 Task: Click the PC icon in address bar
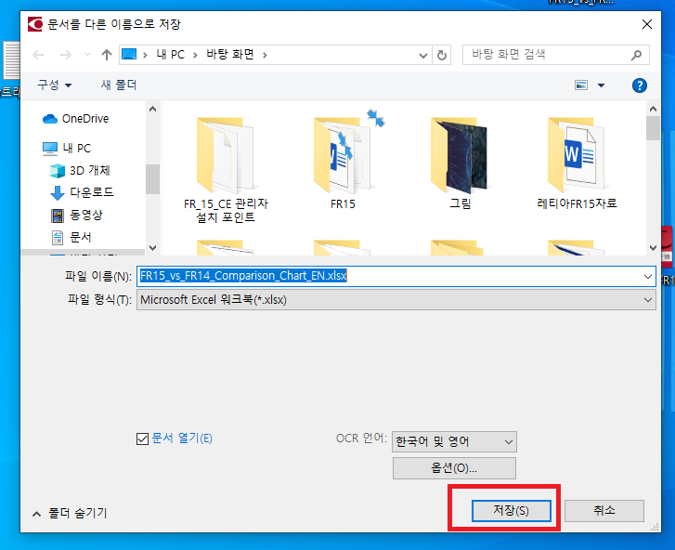tap(129, 55)
